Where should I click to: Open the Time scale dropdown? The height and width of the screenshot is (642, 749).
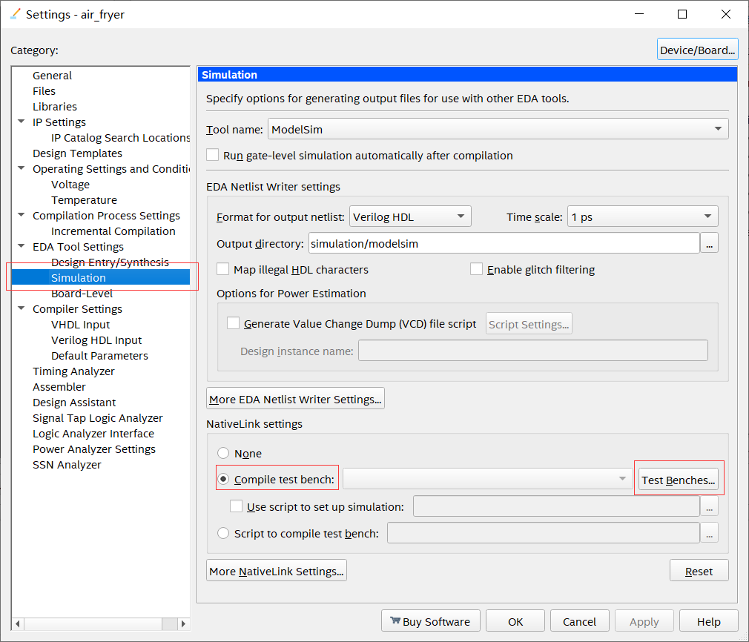pos(642,217)
